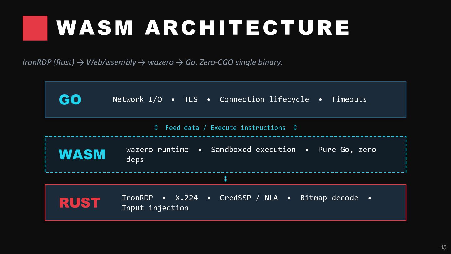451x254 pixels.
Task: Click the RUST layer label
Action: [80, 203]
